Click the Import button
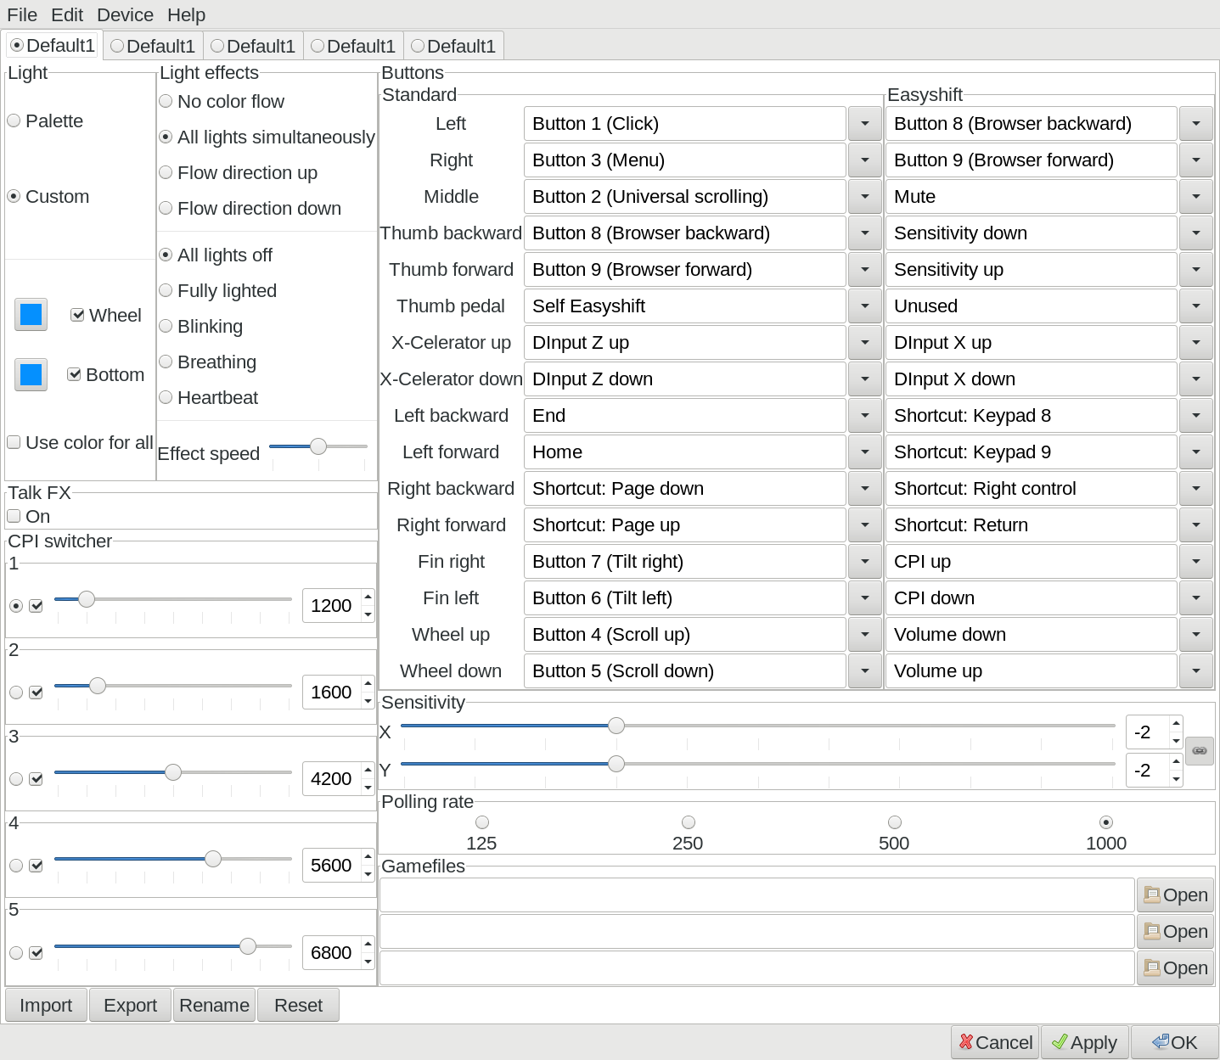 [x=46, y=1005]
